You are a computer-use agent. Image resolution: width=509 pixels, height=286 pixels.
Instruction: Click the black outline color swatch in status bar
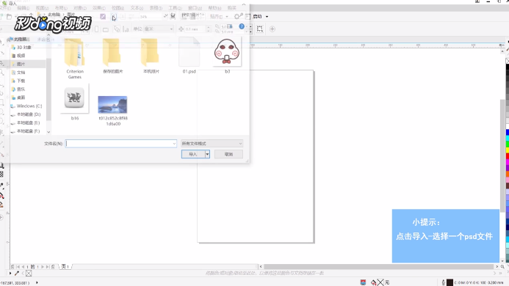point(450,283)
